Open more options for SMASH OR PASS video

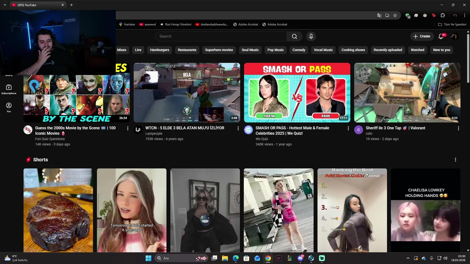(x=348, y=128)
